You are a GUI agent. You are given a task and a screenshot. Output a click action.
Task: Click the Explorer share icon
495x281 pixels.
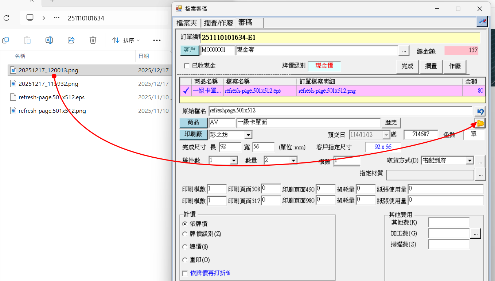(71, 40)
